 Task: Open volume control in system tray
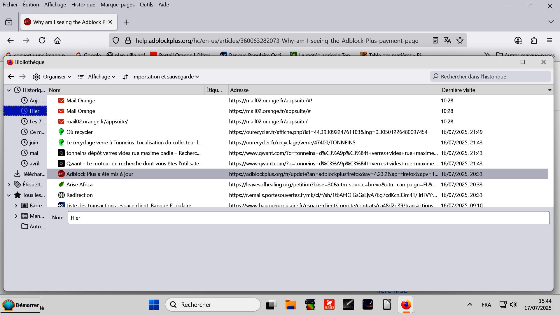click(x=513, y=305)
